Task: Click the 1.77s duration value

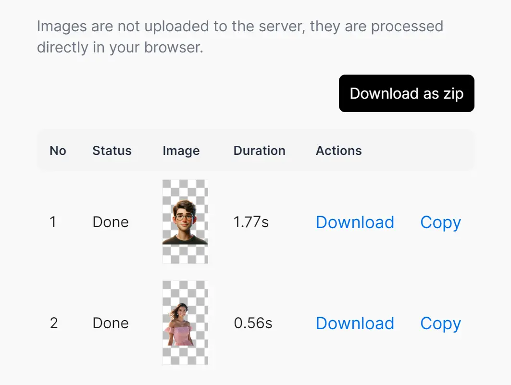Action: point(251,222)
